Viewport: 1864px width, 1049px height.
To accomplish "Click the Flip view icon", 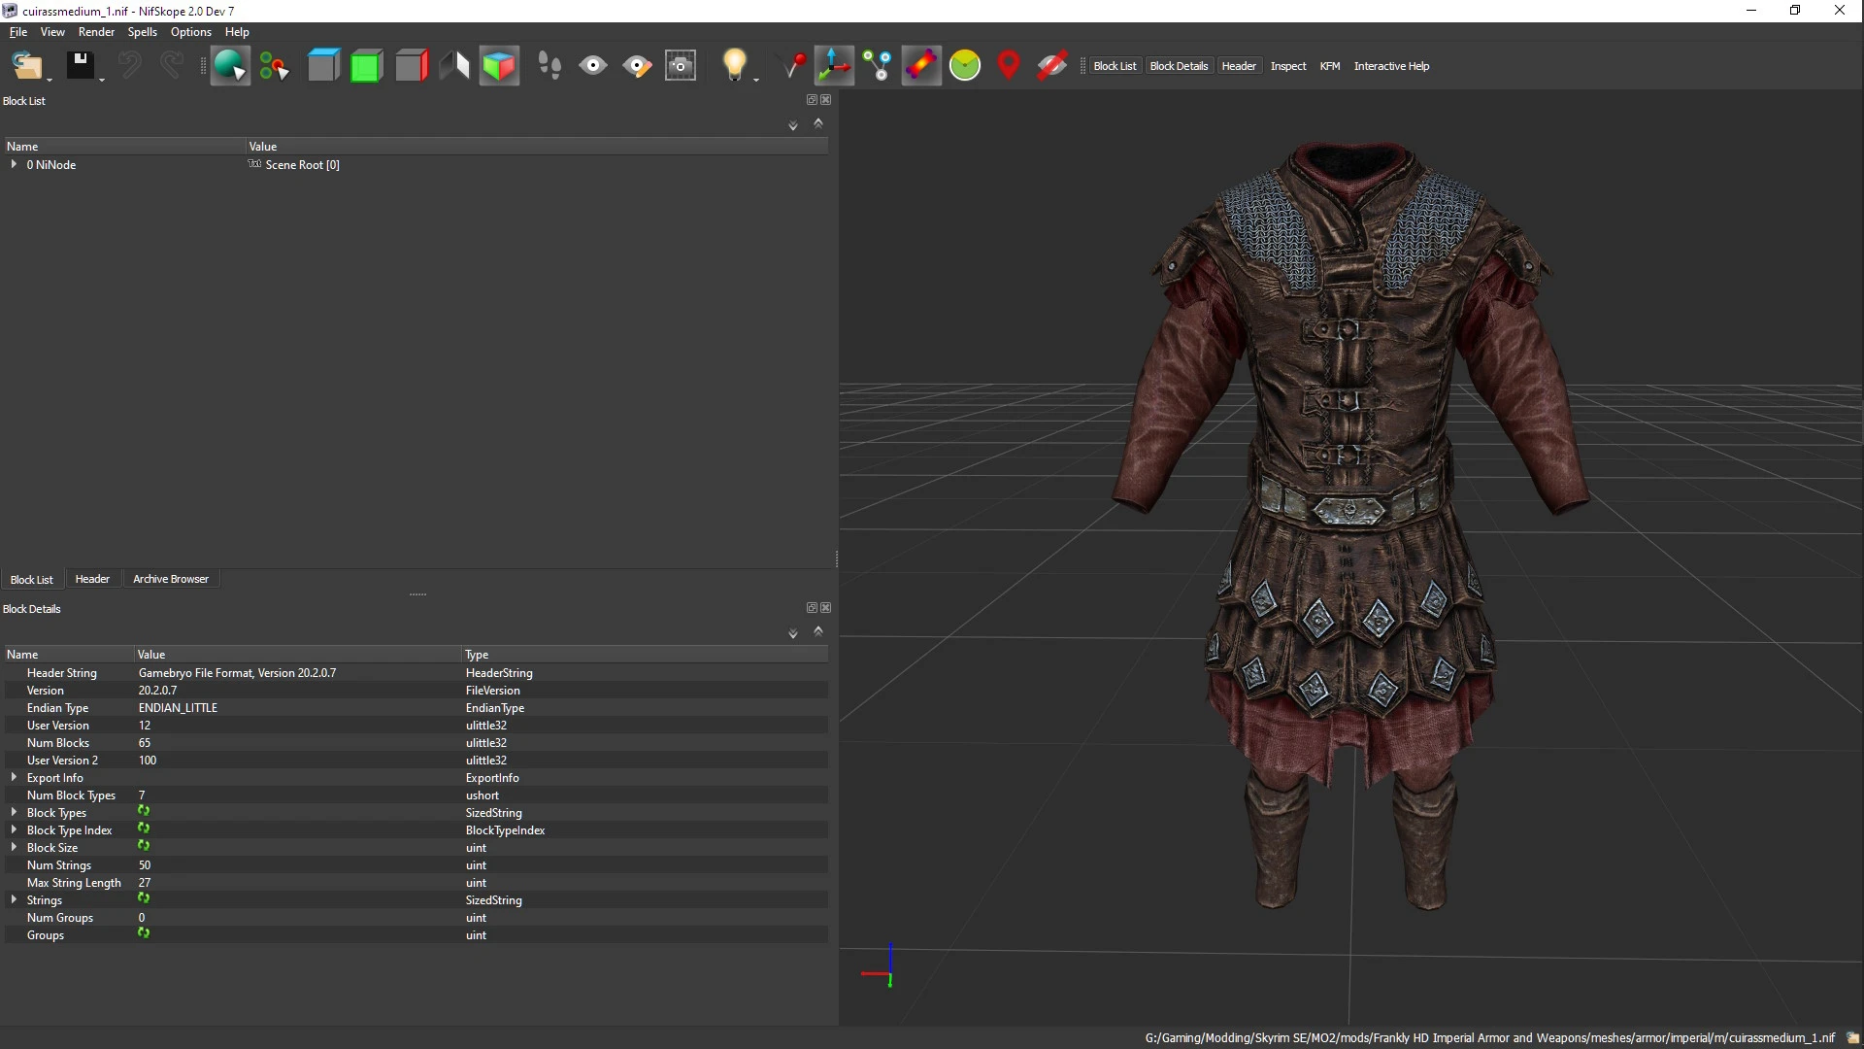I will 454,66.
